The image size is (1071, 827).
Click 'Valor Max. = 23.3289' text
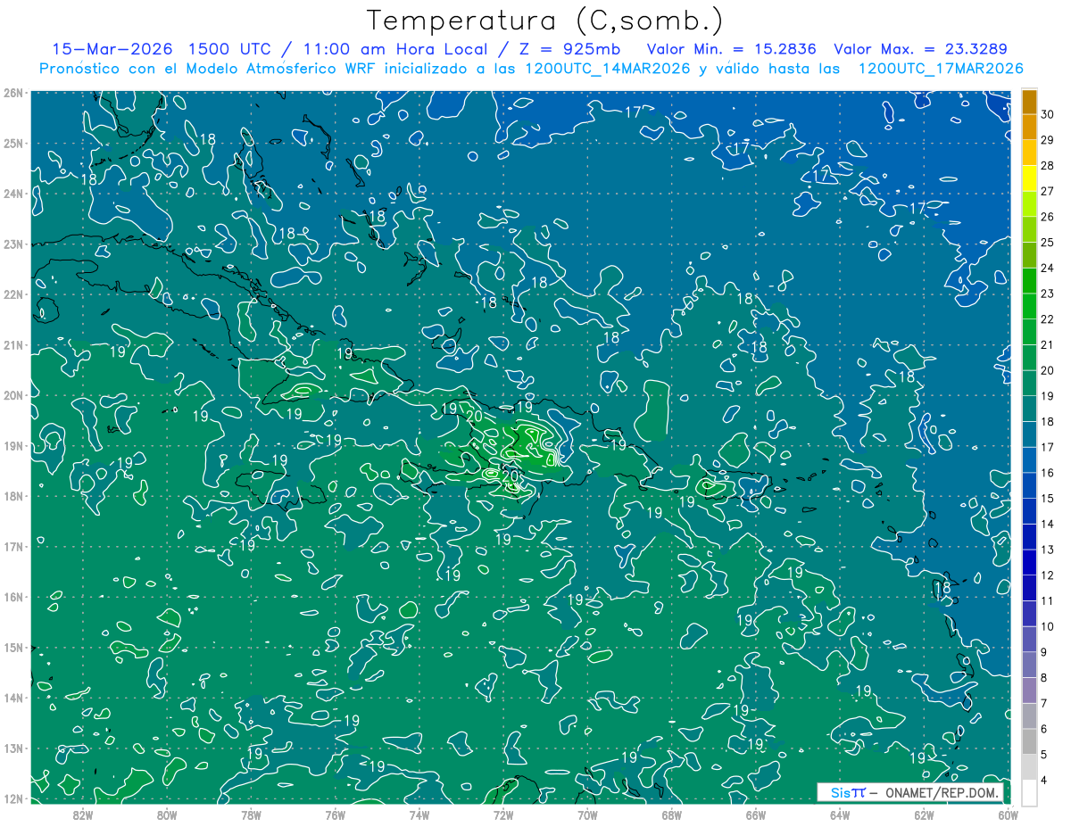coord(920,49)
